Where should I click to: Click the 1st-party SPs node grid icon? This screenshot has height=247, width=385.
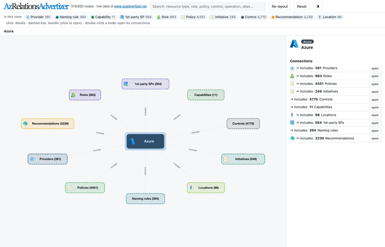(x=126, y=84)
